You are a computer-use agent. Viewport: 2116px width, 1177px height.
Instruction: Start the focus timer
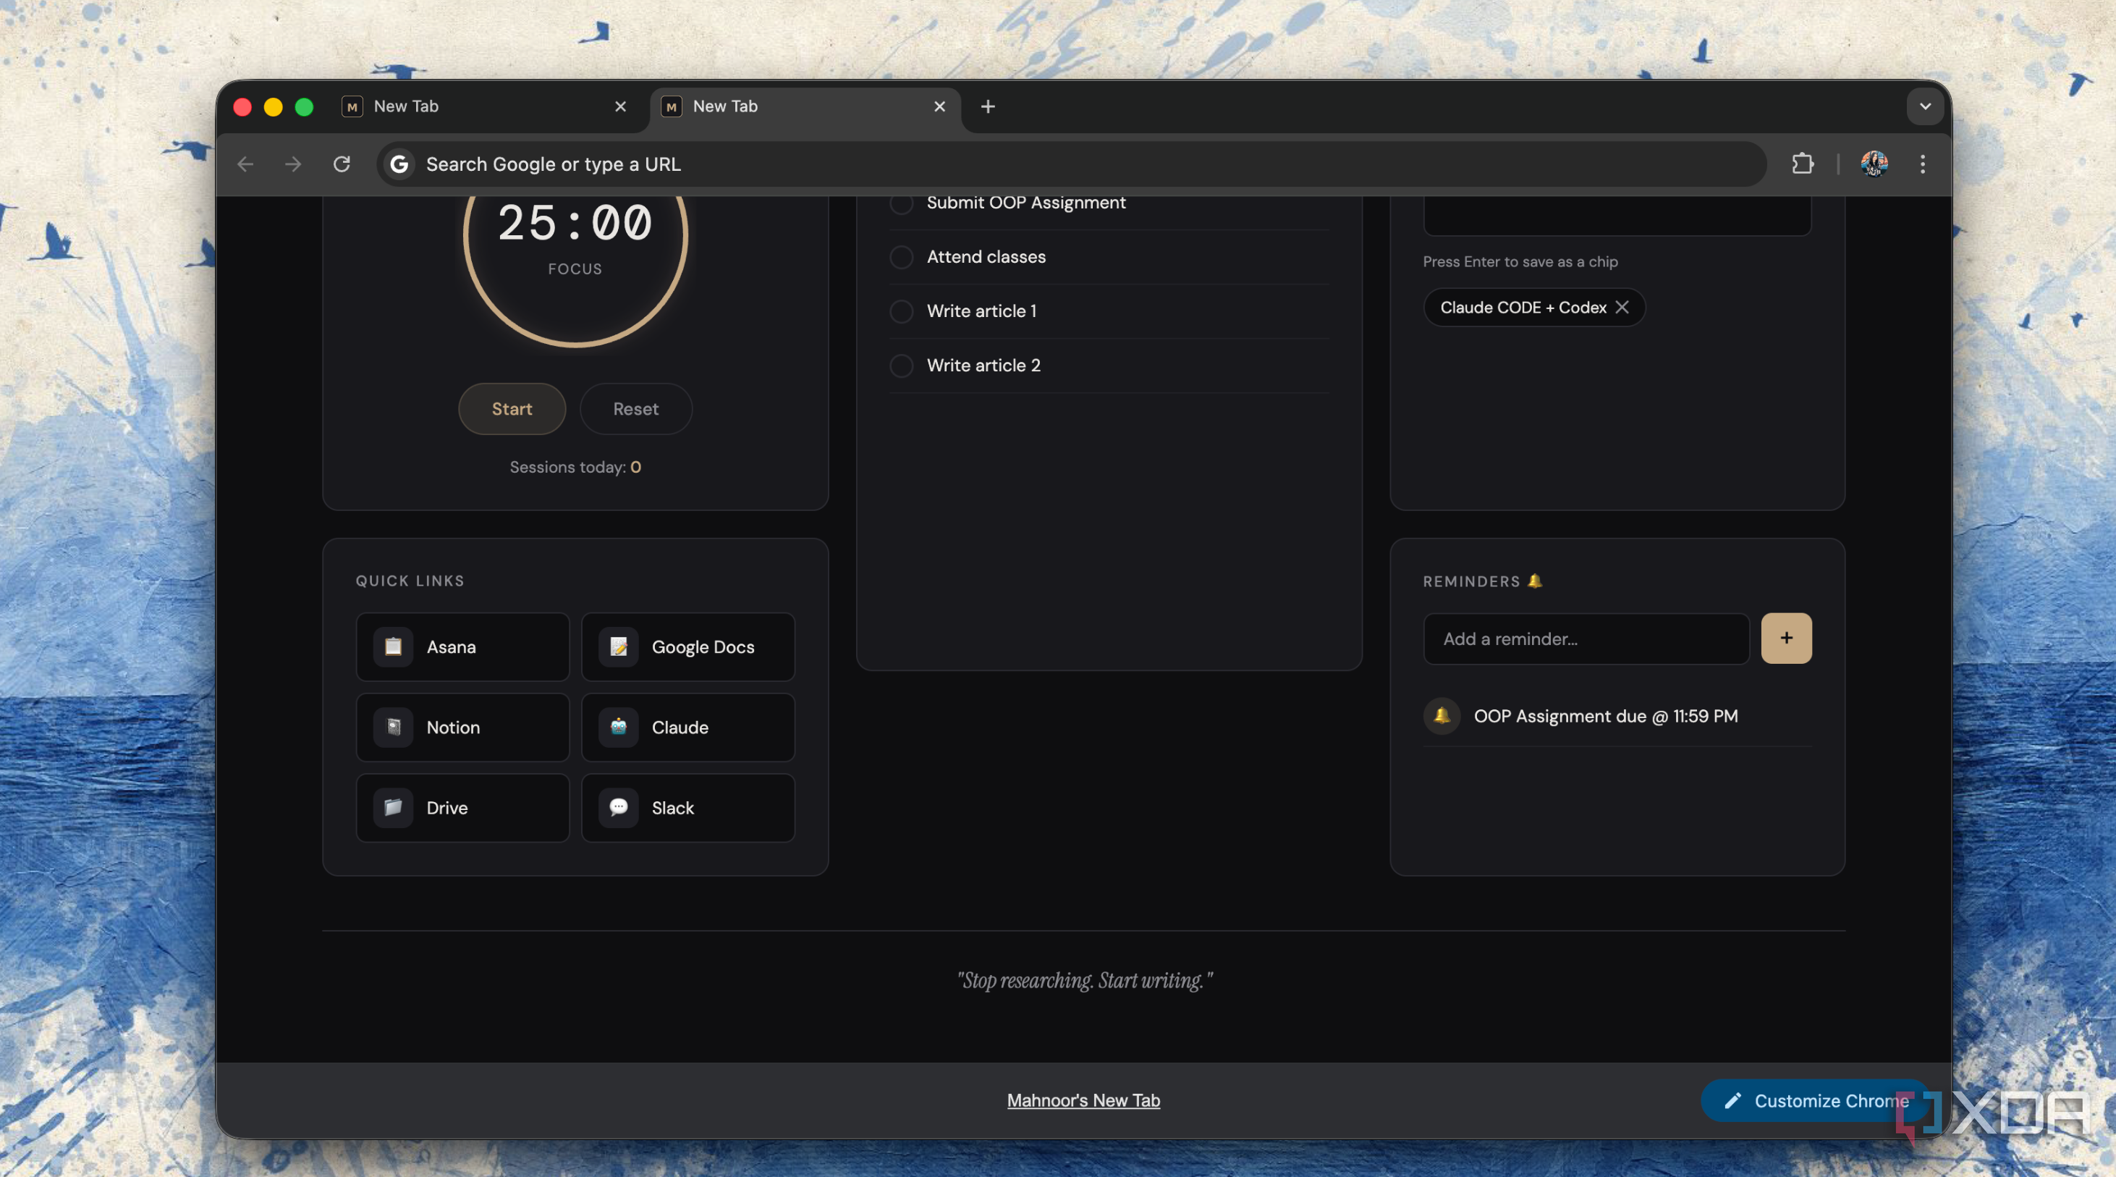[x=512, y=408]
